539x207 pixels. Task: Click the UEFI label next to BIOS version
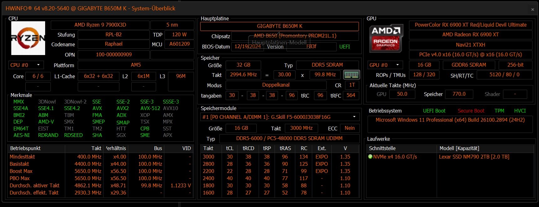pos(344,47)
